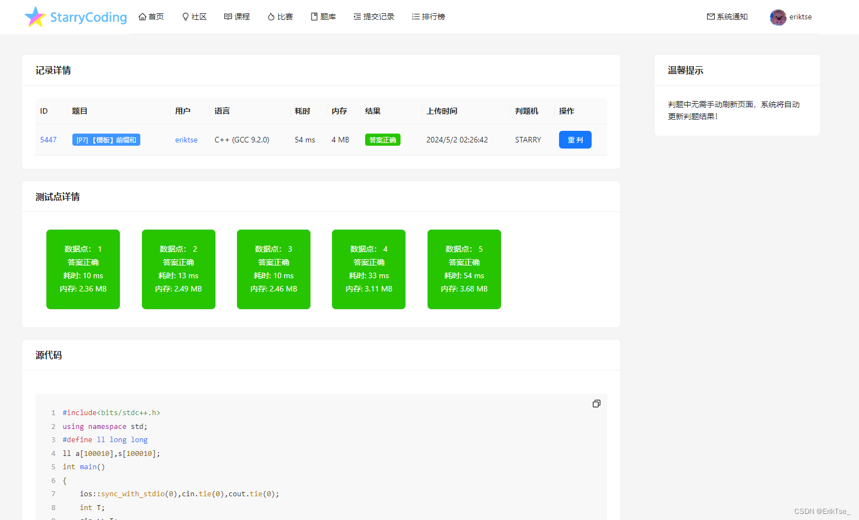Click code line int main()

(x=84, y=466)
